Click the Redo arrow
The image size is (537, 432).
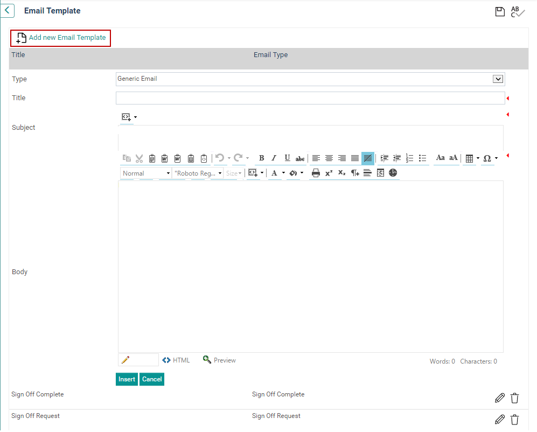[239, 158]
